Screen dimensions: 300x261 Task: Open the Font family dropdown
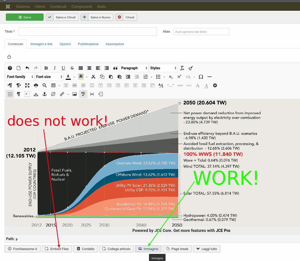(x=20, y=77)
